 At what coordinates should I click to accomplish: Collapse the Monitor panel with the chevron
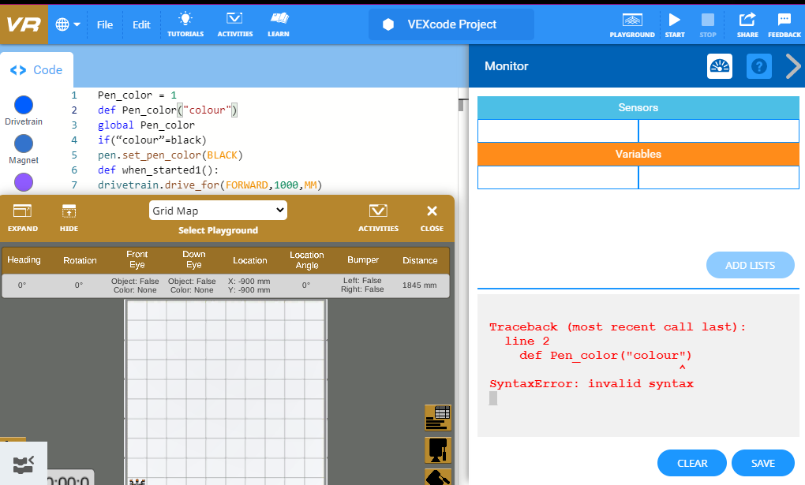pos(792,67)
